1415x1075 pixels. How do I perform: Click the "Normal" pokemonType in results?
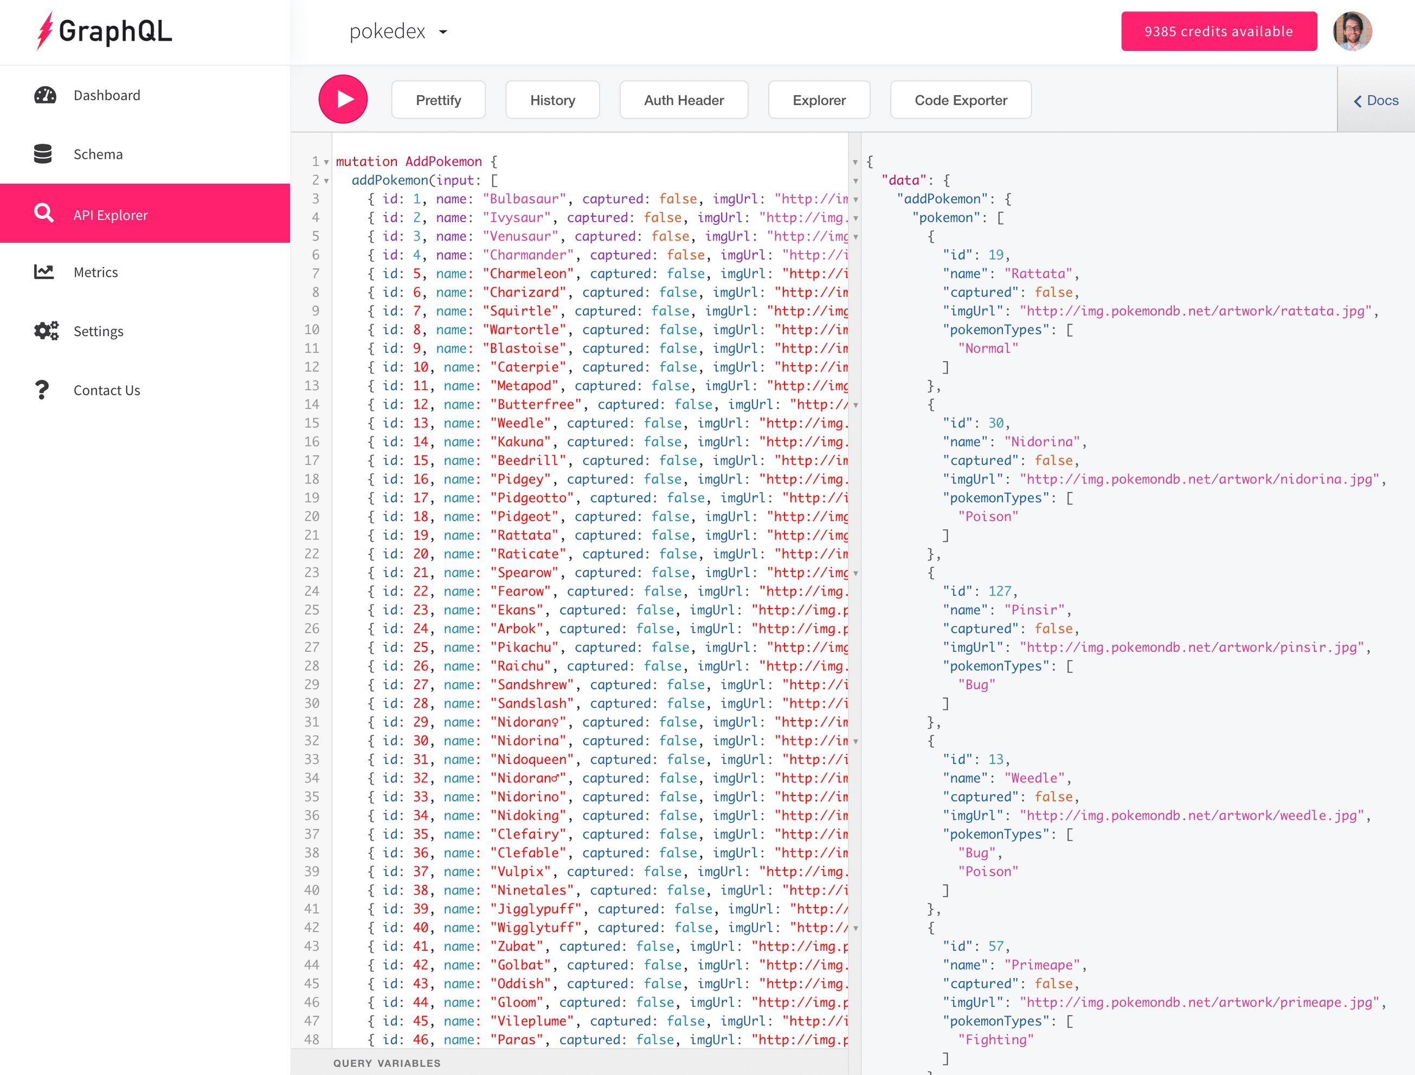988,349
